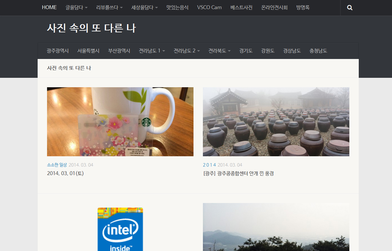Open the post titled 광주콩종합센터 안개 낀 풍경
392x251 pixels.
[238, 174]
